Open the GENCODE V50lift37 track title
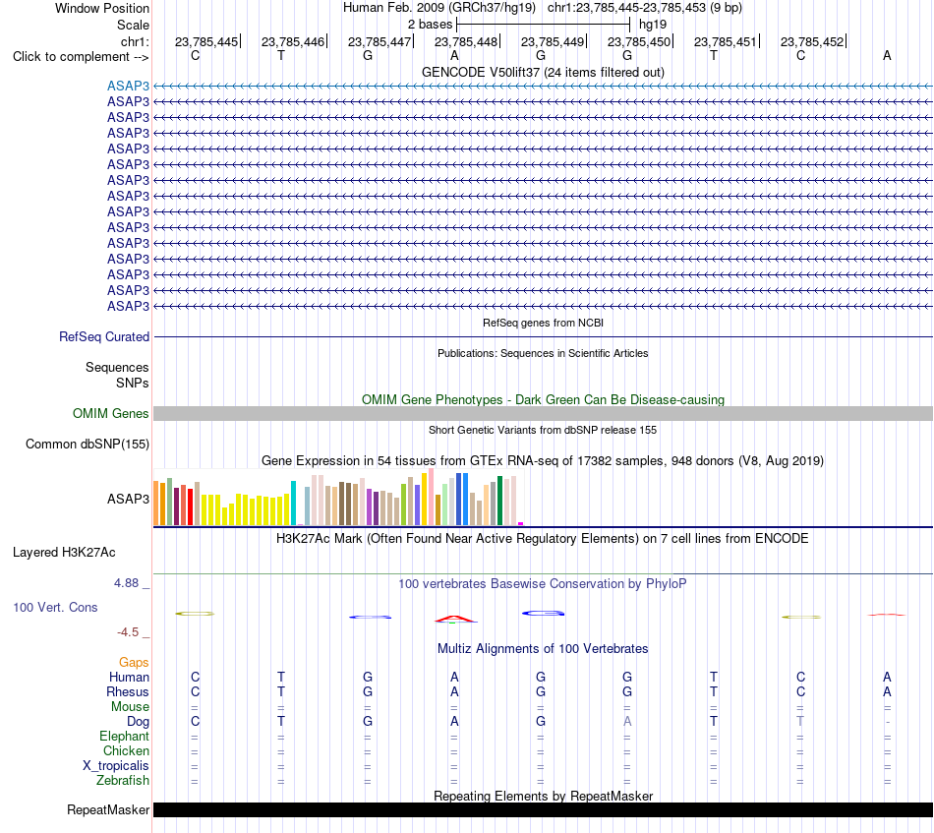The width and height of the screenshot is (934, 833). tap(543, 72)
